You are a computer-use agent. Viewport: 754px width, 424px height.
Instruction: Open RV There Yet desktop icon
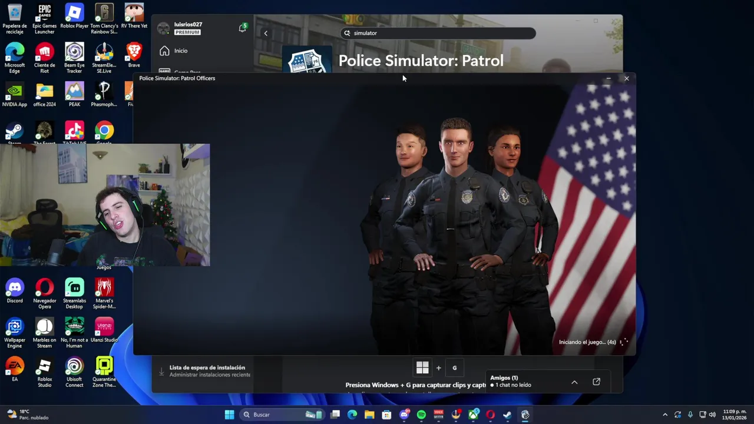point(134,16)
